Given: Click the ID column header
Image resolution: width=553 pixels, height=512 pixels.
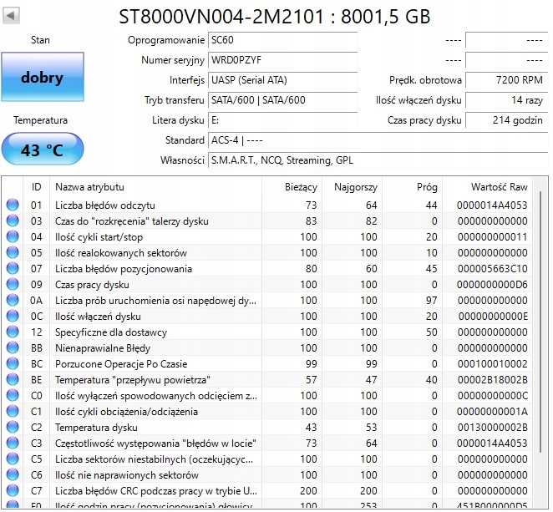Looking at the screenshot, I should point(36,186).
